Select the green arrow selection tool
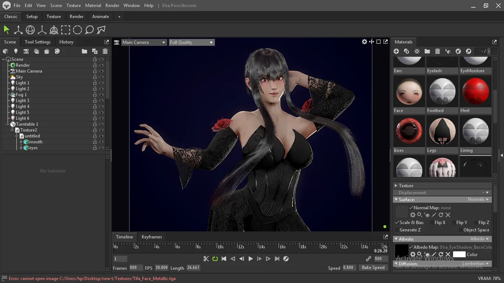Viewport: 504px width, 283px height. click(x=6, y=30)
